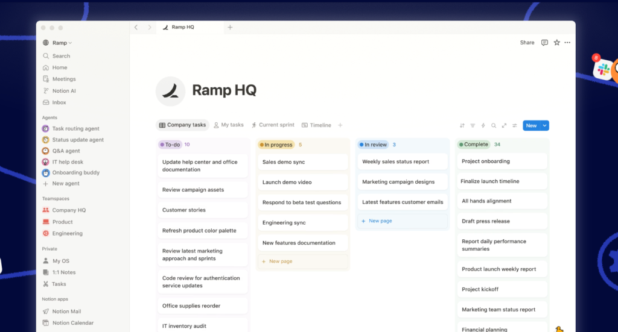618x332 pixels.
Task: Click the magnifier search icon in database toolbar
Action: pyautogui.click(x=494, y=125)
